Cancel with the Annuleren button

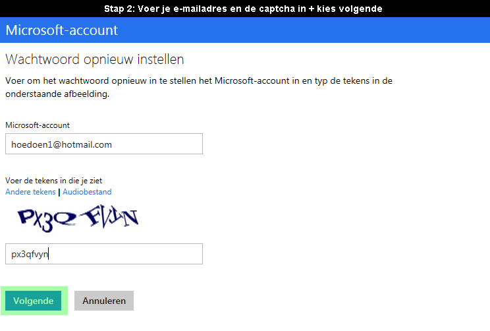[x=104, y=301]
